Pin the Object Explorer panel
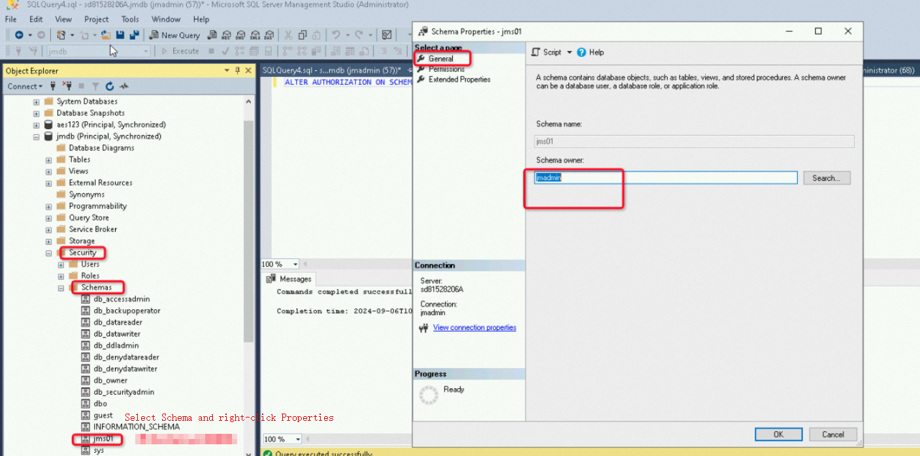The width and height of the screenshot is (920, 456). point(237,70)
